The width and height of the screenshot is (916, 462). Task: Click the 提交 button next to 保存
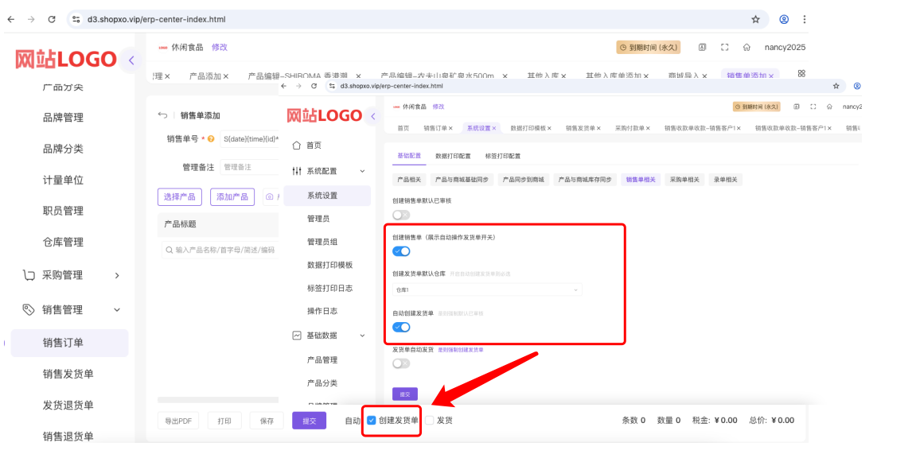pos(309,421)
